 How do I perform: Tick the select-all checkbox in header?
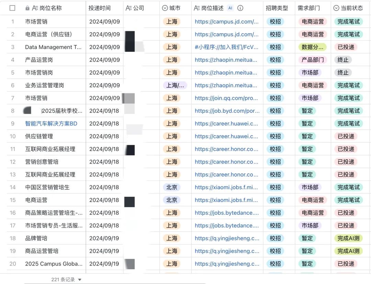(12, 8)
